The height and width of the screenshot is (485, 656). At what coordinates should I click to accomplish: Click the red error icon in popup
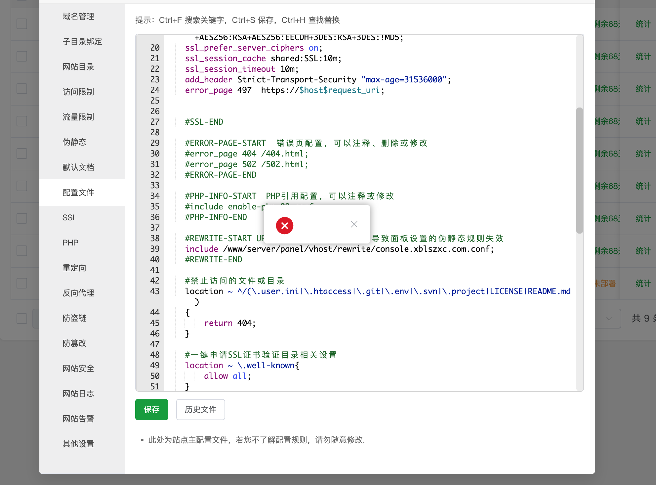(x=285, y=226)
